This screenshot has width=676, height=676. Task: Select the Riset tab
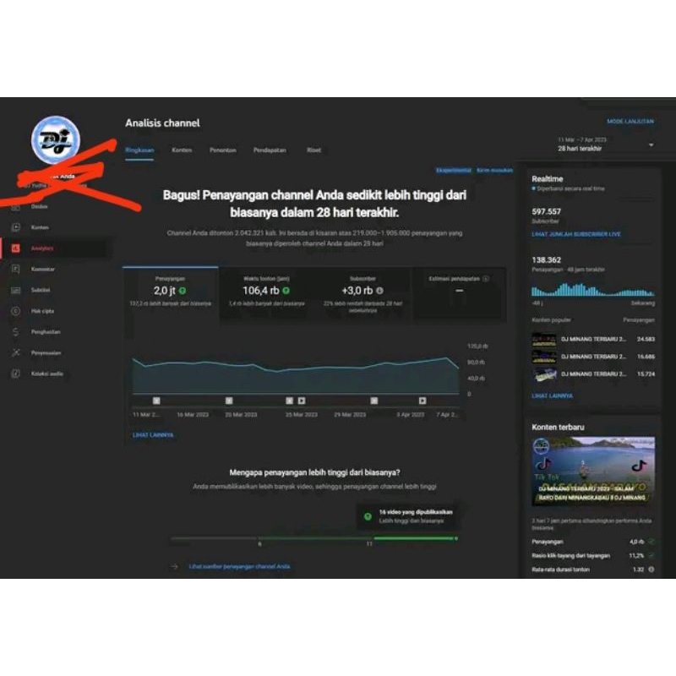coord(314,150)
